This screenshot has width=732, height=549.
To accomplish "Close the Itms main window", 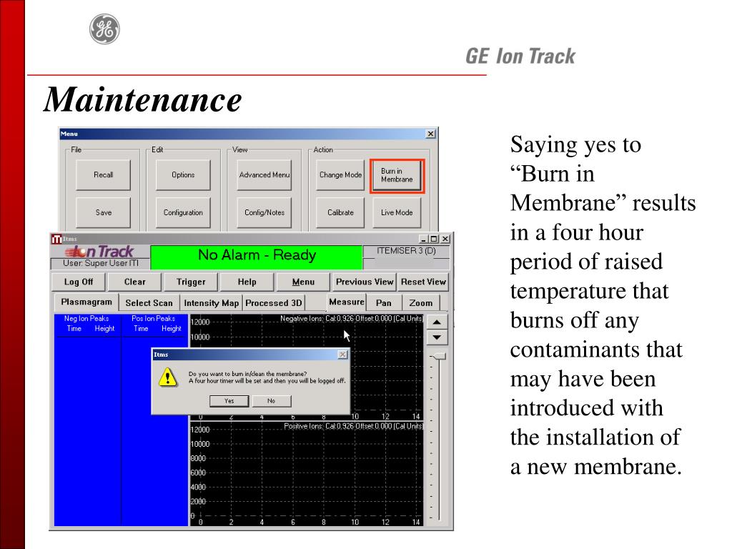I will pyautogui.click(x=445, y=239).
